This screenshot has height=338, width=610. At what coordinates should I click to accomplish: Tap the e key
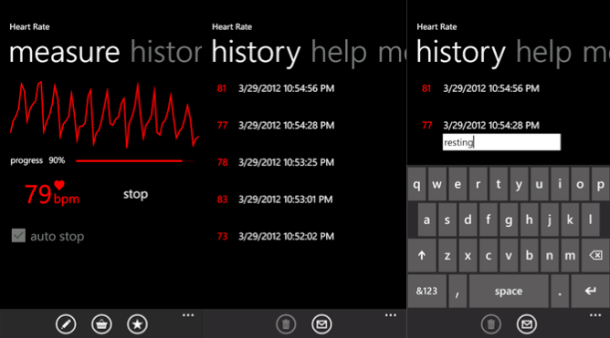click(x=457, y=184)
